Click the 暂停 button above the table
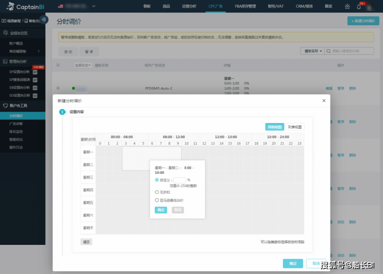The image size is (383, 274). pyautogui.click(x=89, y=52)
